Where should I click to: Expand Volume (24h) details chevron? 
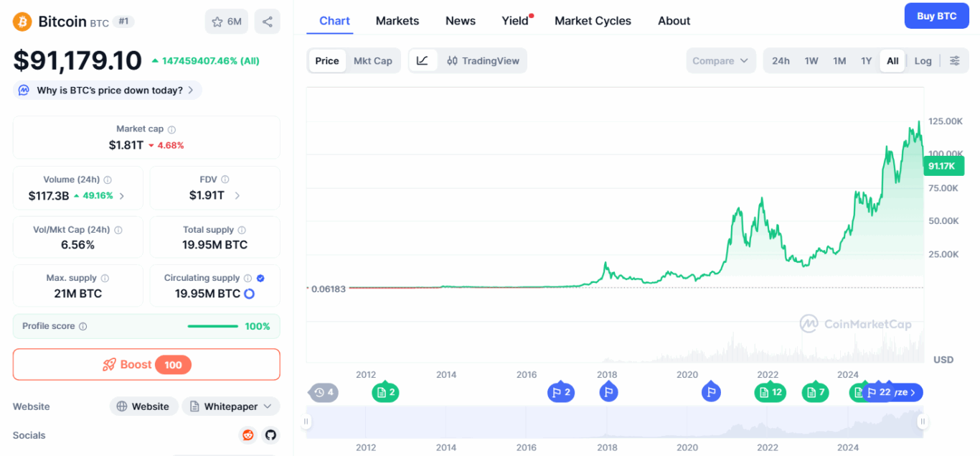[x=122, y=196]
